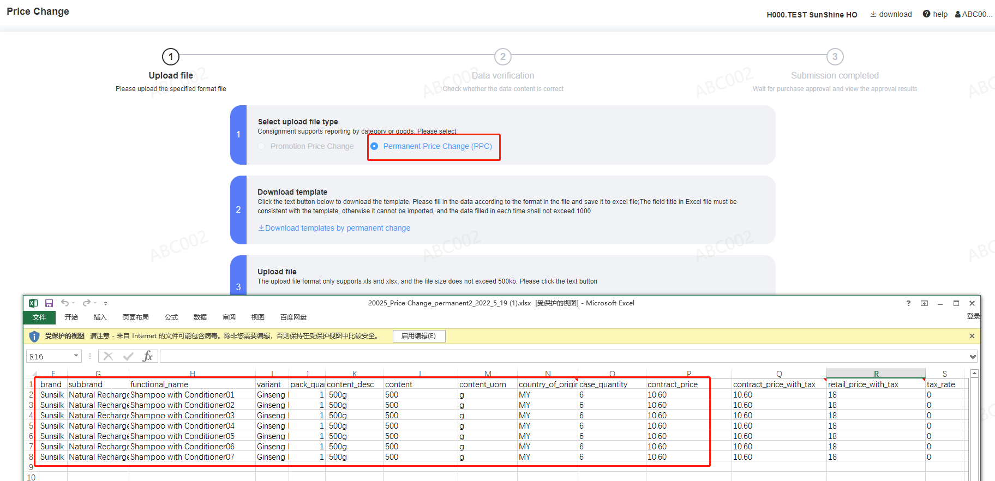Image resolution: width=995 pixels, height=481 pixels.
Task: Select Permanent Price Change (PPC) radio
Action: 374,146
